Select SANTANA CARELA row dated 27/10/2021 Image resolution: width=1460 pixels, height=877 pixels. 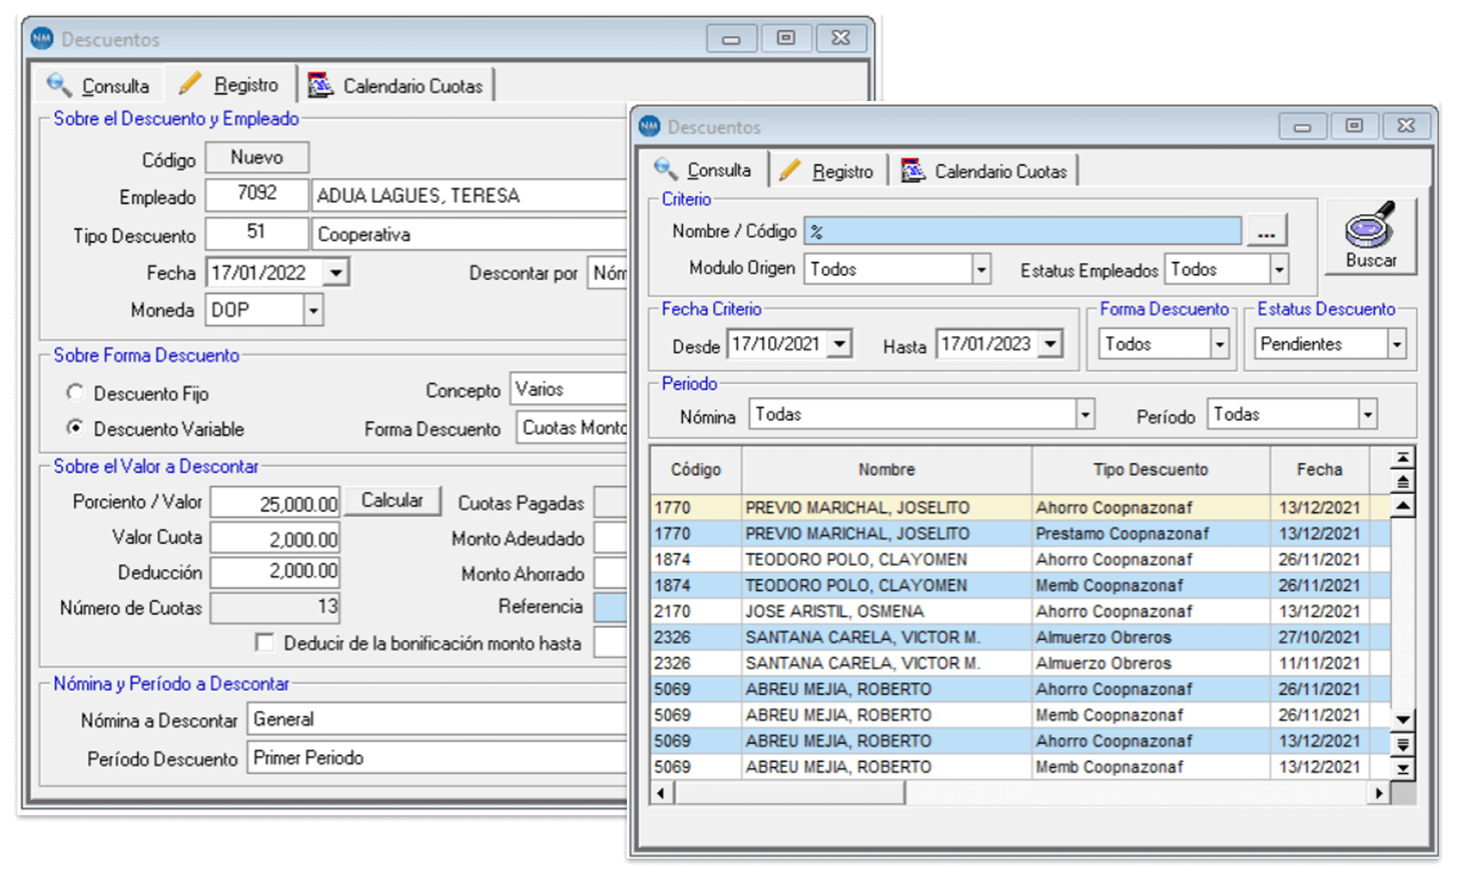(x=1020, y=637)
